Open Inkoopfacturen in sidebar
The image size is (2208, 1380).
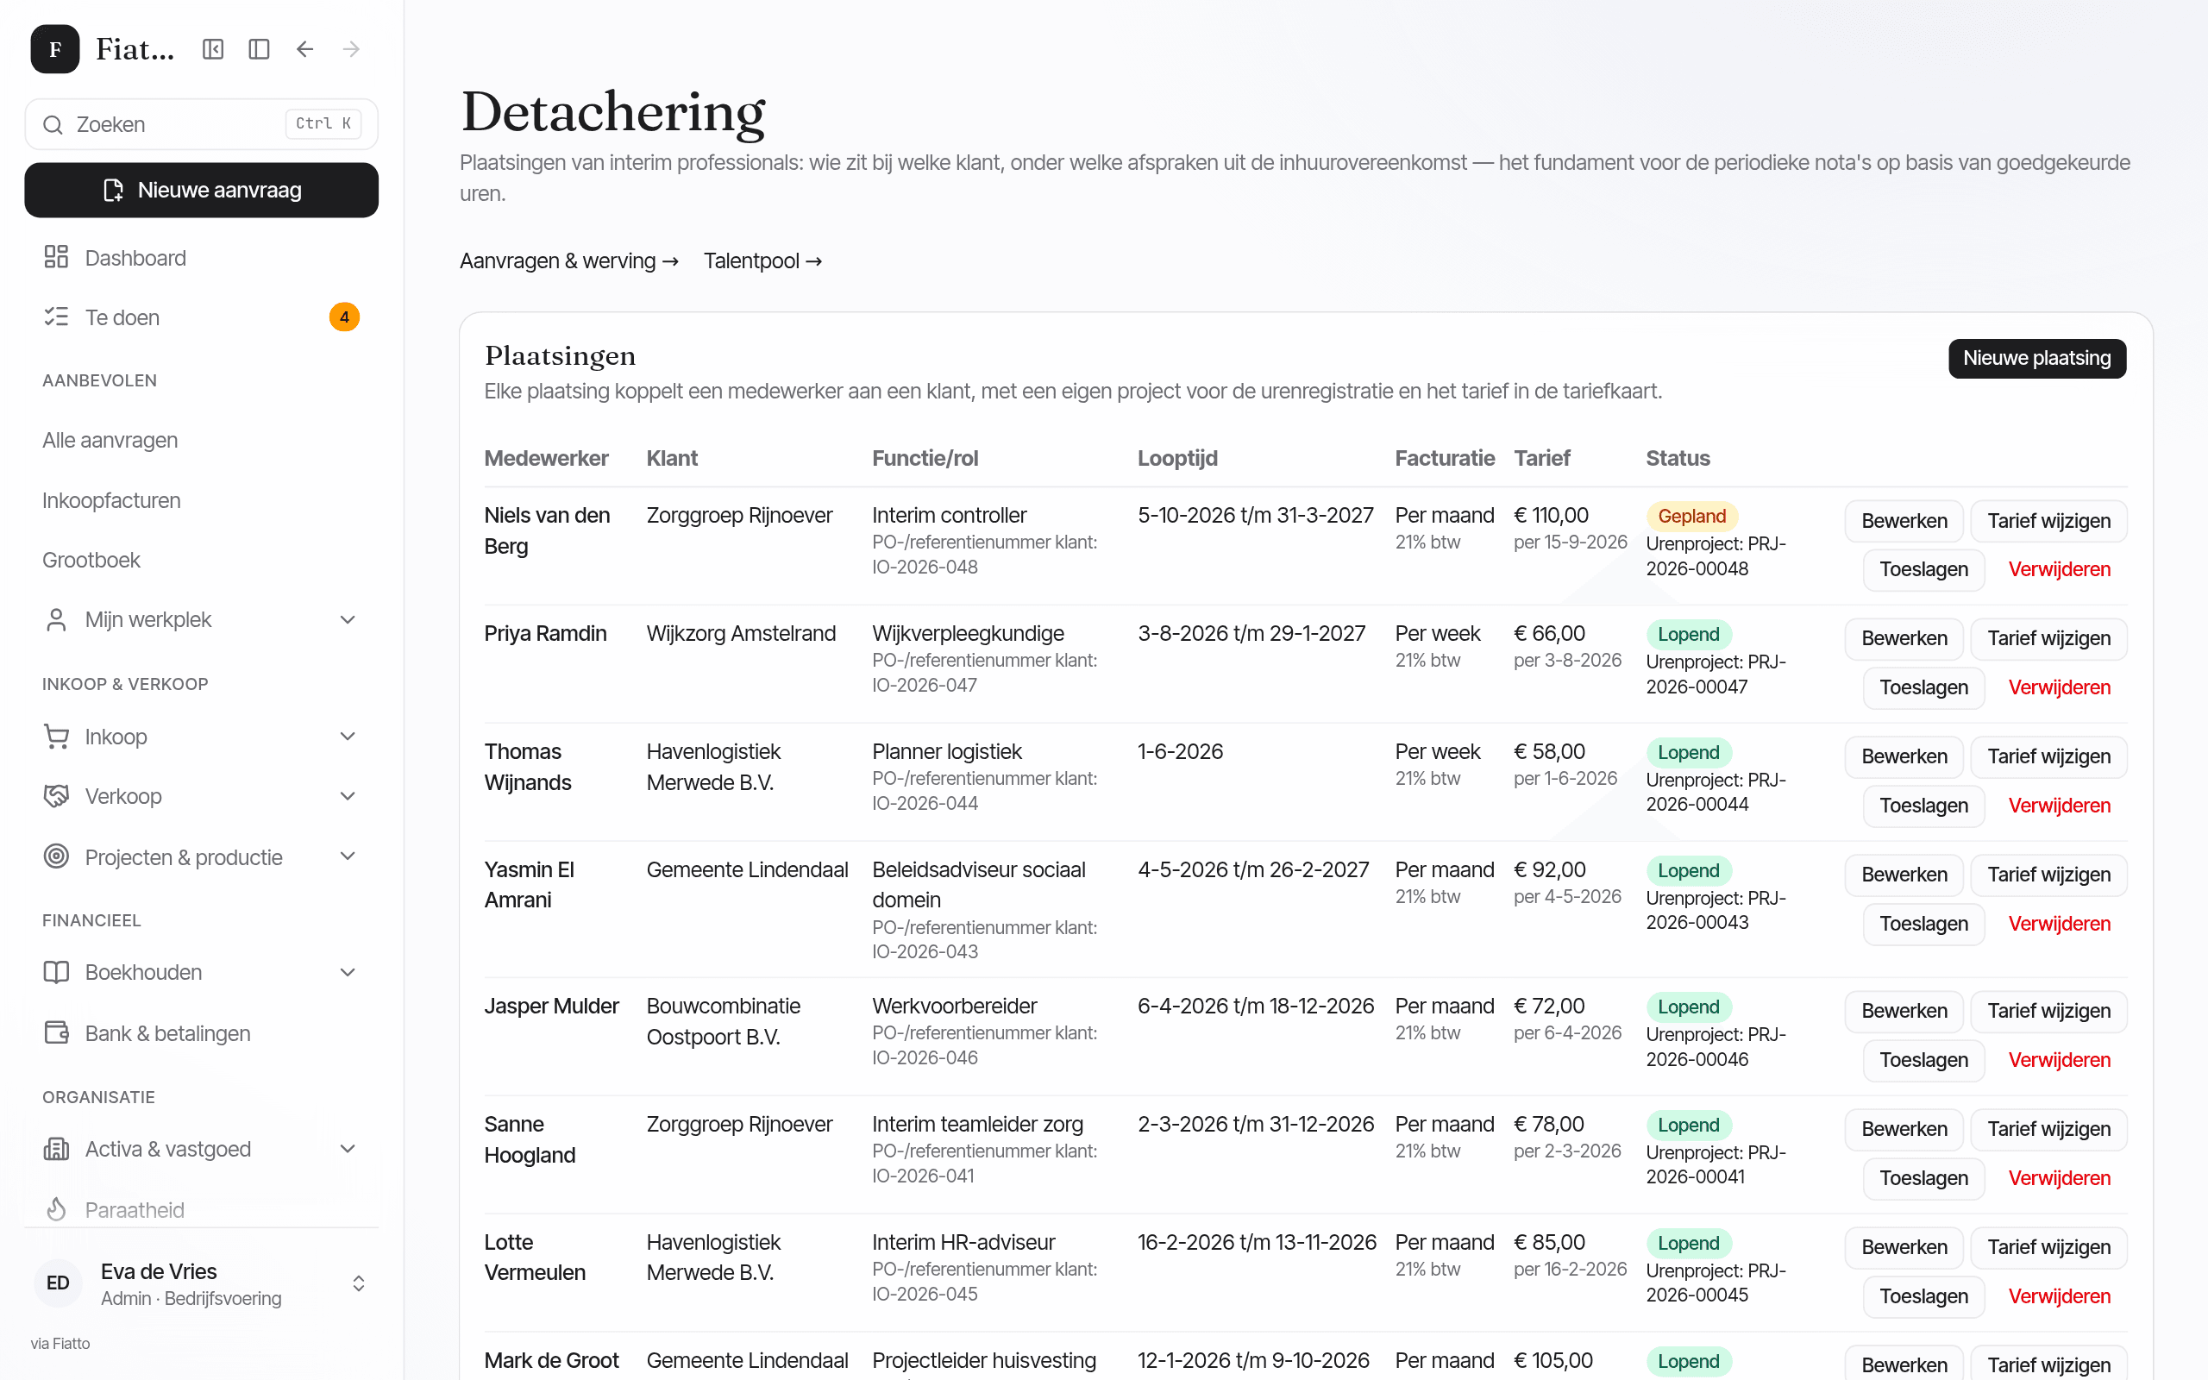coord(111,500)
